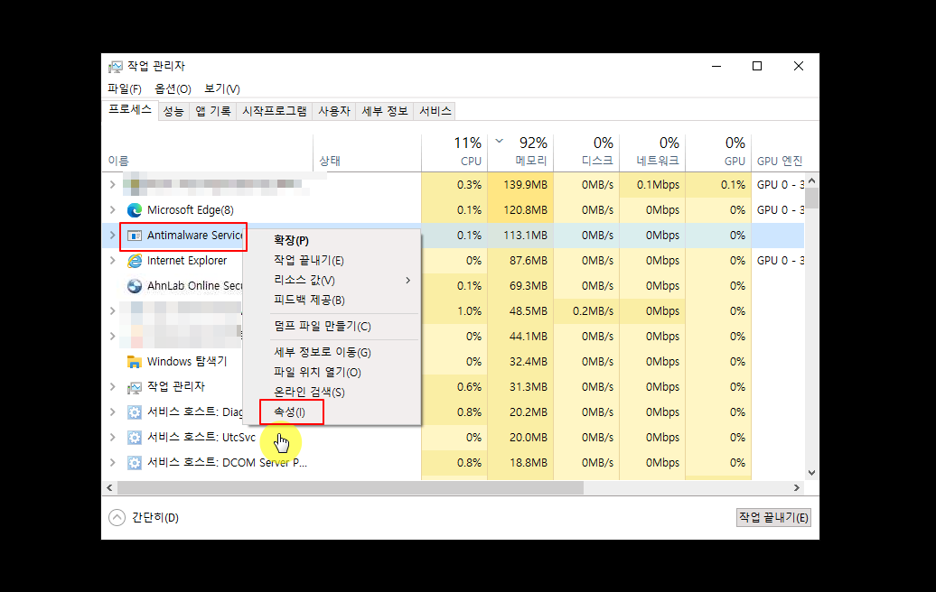
Task: Expand the 서비스 호스트: UtcSvc group
Action: point(112,437)
